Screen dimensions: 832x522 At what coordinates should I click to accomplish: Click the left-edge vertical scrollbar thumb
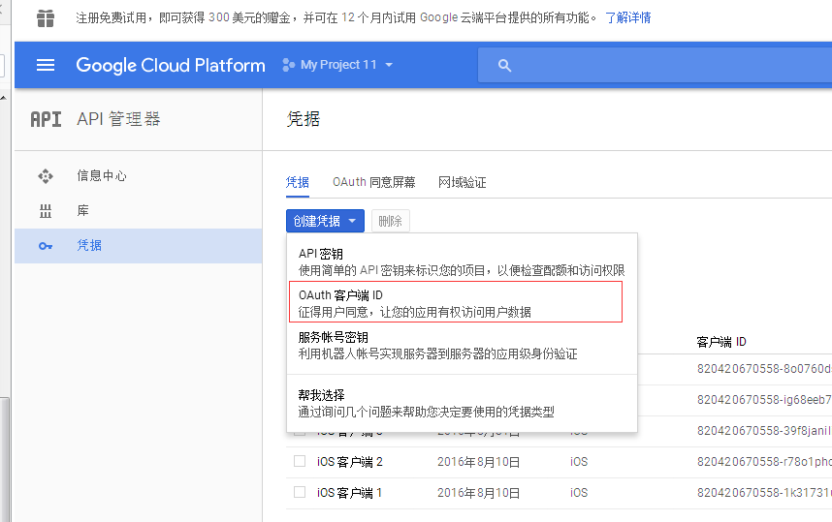(5, 460)
